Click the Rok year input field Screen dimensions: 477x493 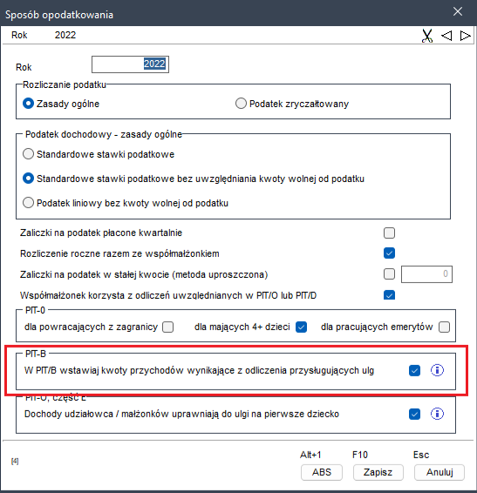[x=130, y=64]
